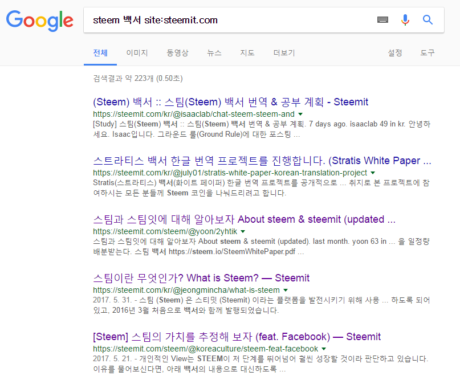Click the july01/stratis-white-paper URL text
The height and width of the screenshot is (380, 460).
[x=230, y=173]
